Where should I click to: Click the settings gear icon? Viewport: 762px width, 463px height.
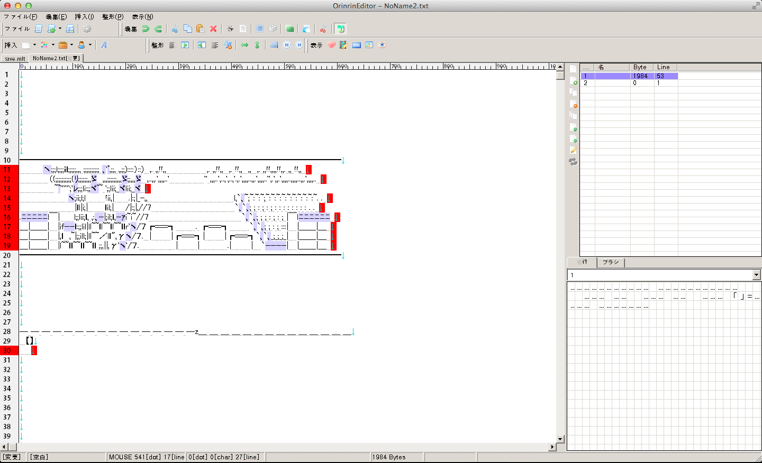point(87,29)
